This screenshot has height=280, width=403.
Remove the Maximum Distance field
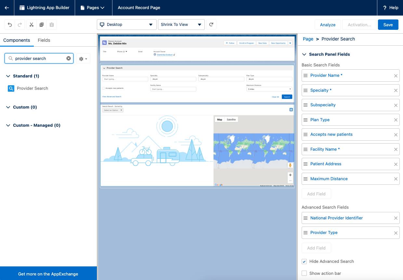pyautogui.click(x=396, y=179)
